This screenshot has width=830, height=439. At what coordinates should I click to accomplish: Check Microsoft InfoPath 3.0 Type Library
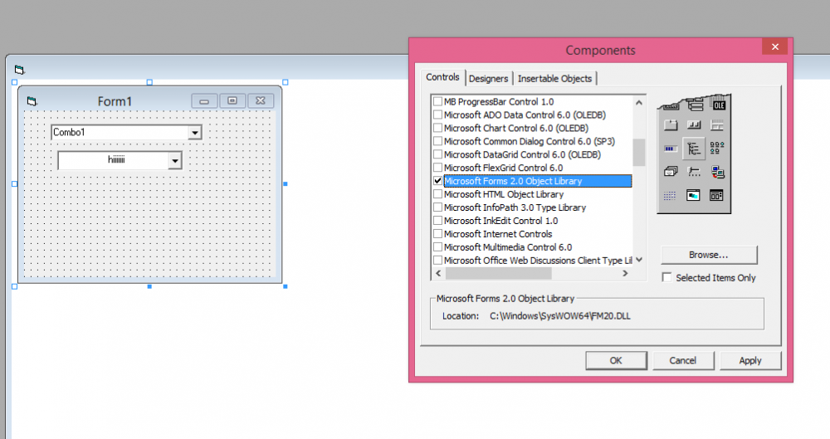pyautogui.click(x=437, y=207)
